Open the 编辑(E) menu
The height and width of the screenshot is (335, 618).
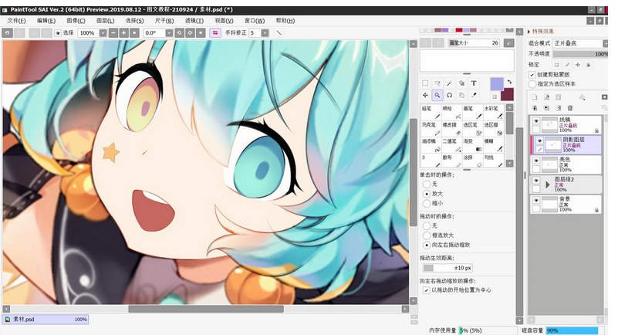[x=46, y=21]
